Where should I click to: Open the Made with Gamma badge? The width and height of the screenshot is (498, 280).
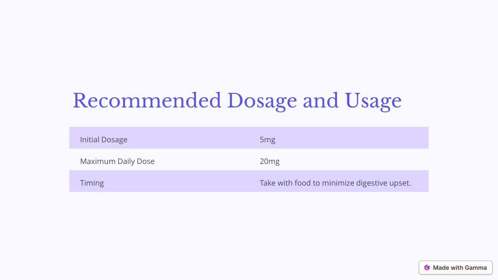455,268
